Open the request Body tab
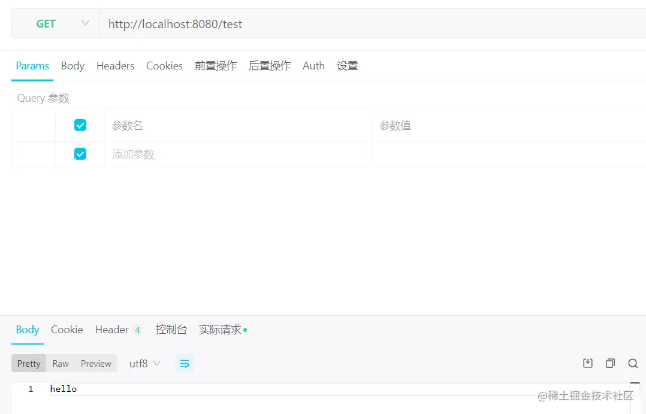 click(73, 66)
